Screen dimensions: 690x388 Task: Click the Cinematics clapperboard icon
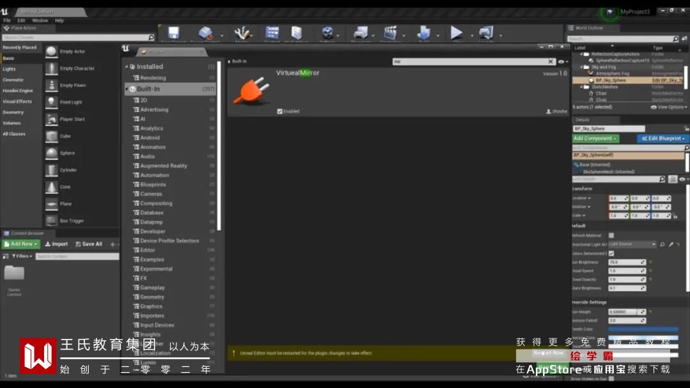(390, 33)
